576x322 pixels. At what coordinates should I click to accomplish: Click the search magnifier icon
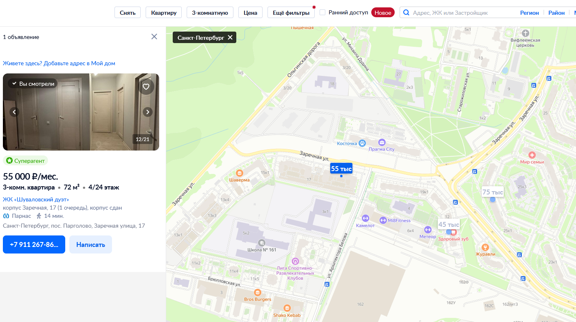[x=407, y=13]
